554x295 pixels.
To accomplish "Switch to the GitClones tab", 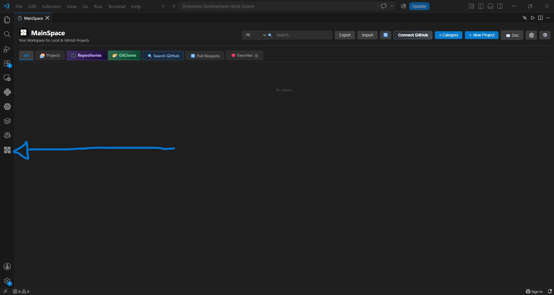I will 124,56.
